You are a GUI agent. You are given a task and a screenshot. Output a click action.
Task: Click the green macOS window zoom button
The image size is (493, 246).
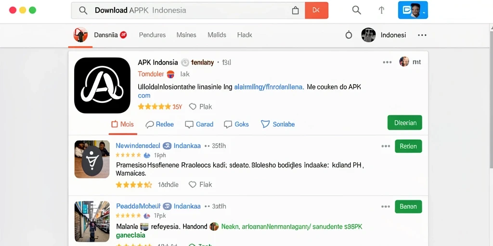tap(32, 10)
